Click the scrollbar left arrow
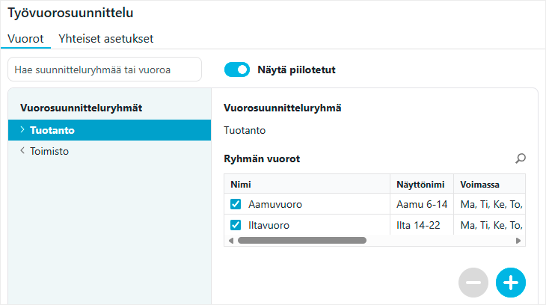The image size is (546, 305). [x=230, y=241]
